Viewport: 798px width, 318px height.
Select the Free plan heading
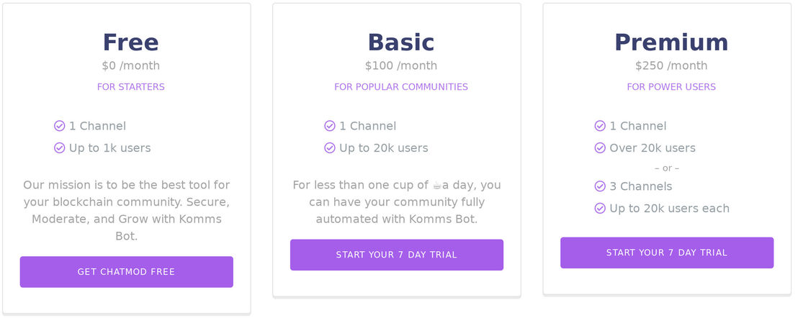[x=131, y=42]
